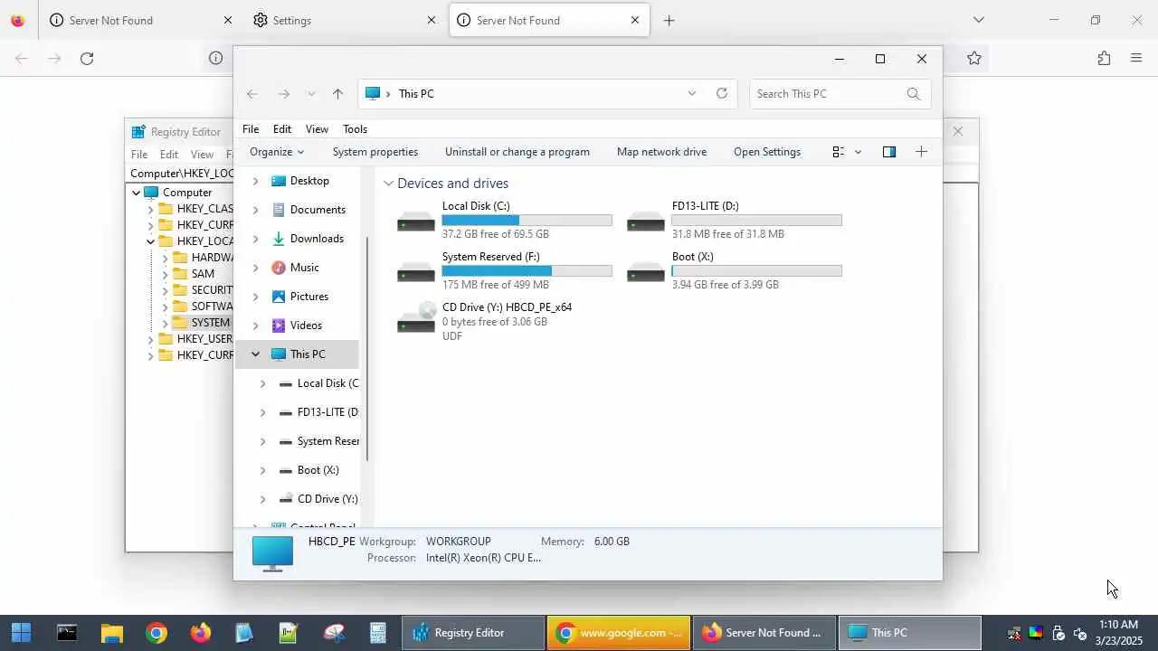
Task: Collapse the Devices and drives group
Action: [x=389, y=184]
